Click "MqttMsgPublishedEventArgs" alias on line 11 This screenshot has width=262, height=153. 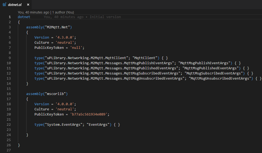tap(211, 68)
